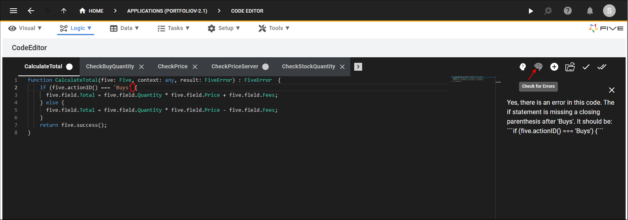Open user avatar S menu
This screenshot has width=628, height=220.
click(609, 11)
